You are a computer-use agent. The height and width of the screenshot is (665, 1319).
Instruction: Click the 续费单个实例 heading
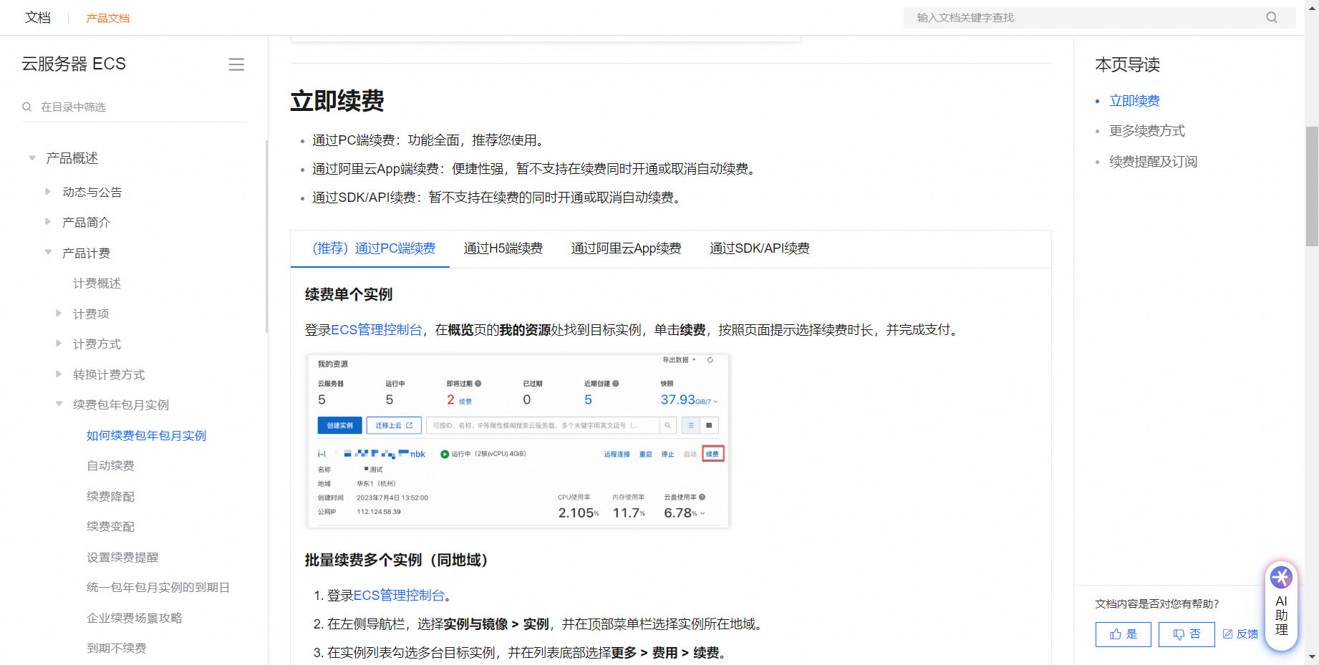pyautogui.click(x=349, y=294)
